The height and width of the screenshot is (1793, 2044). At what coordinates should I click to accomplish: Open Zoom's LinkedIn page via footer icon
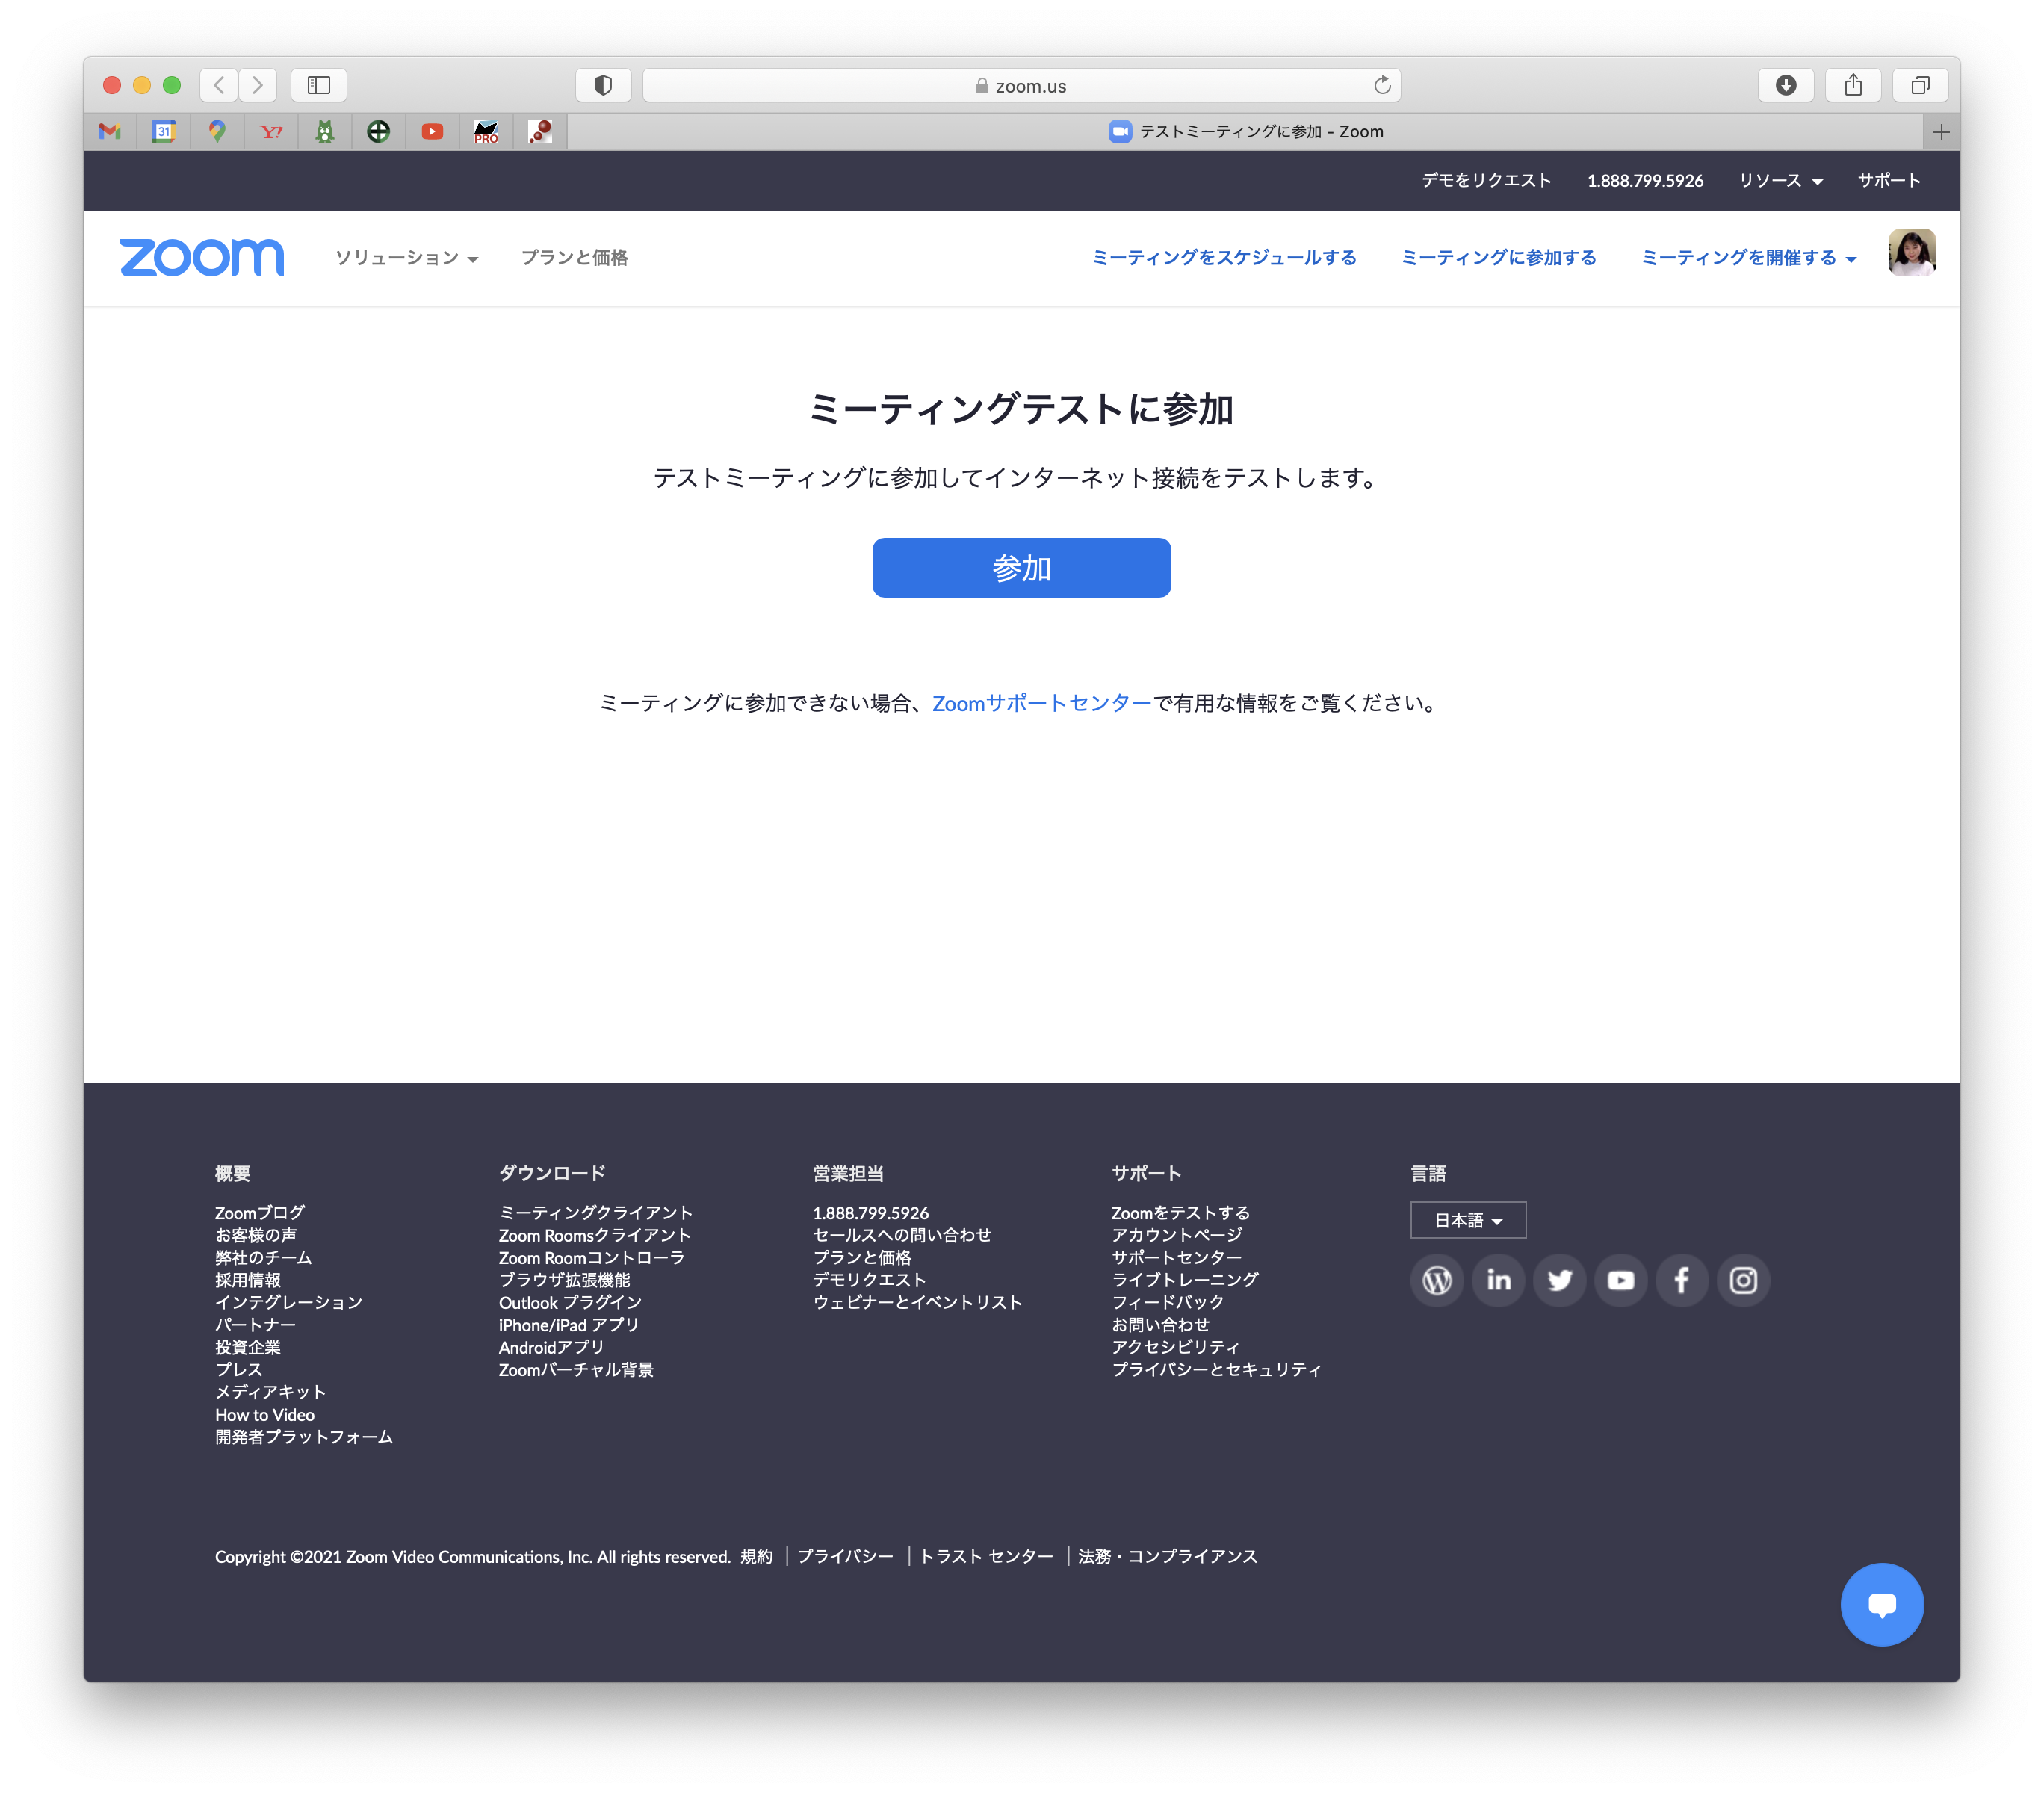[1497, 1280]
